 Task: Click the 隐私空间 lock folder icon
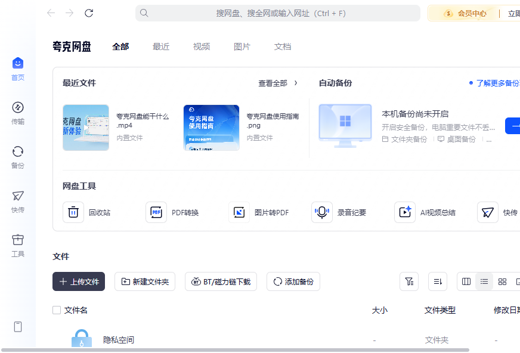(x=82, y=338)
